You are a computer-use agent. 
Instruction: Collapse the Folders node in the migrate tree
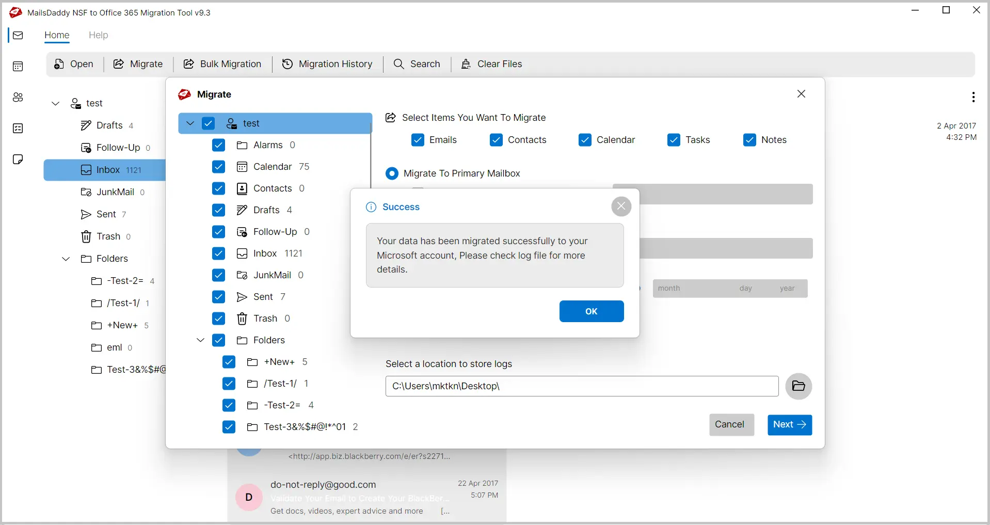(x=200, y=340)
